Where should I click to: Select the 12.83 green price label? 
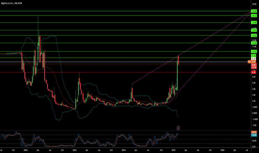tap(254, 36)
